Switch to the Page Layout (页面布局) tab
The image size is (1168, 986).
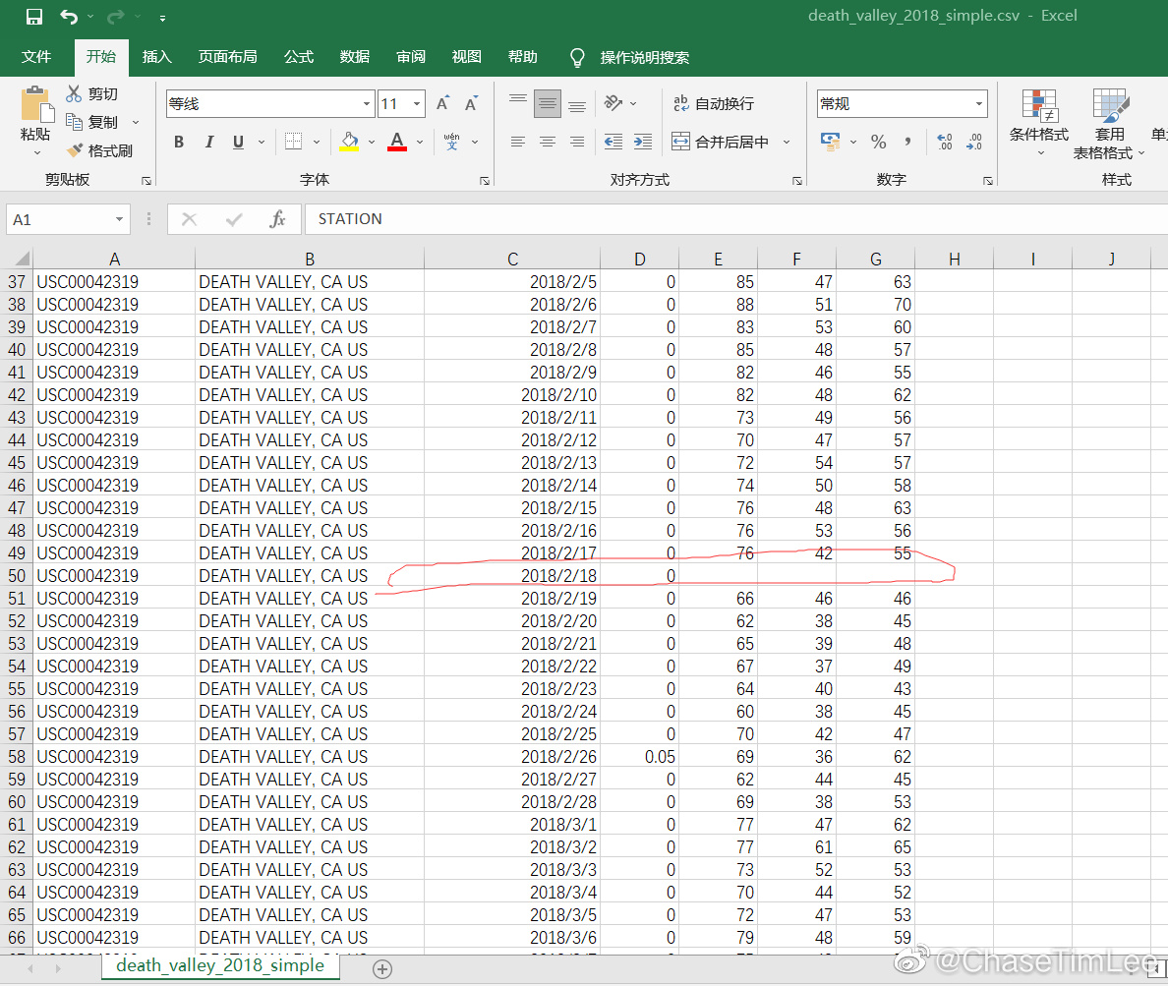[228, 57]
